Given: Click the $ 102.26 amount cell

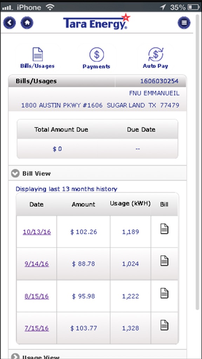Looking at the screenshot, I should [x=83, y=232].
